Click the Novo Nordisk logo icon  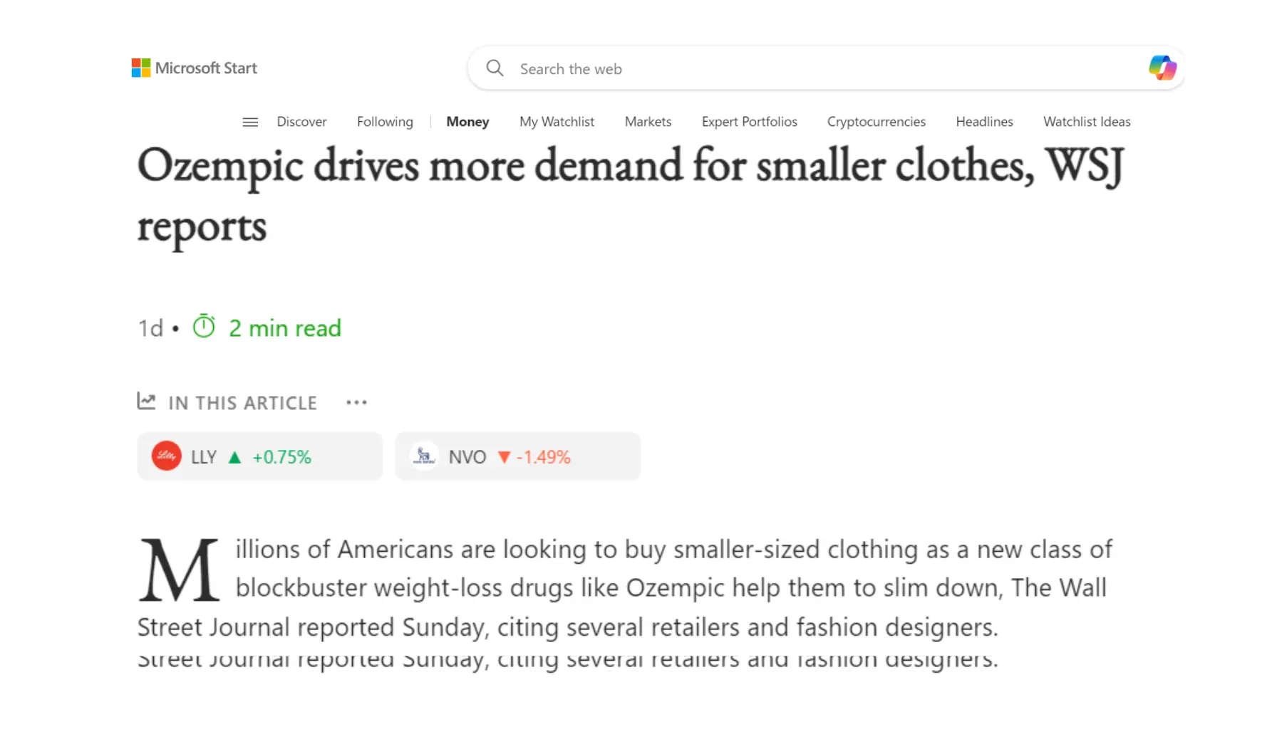tap(425, 456)
